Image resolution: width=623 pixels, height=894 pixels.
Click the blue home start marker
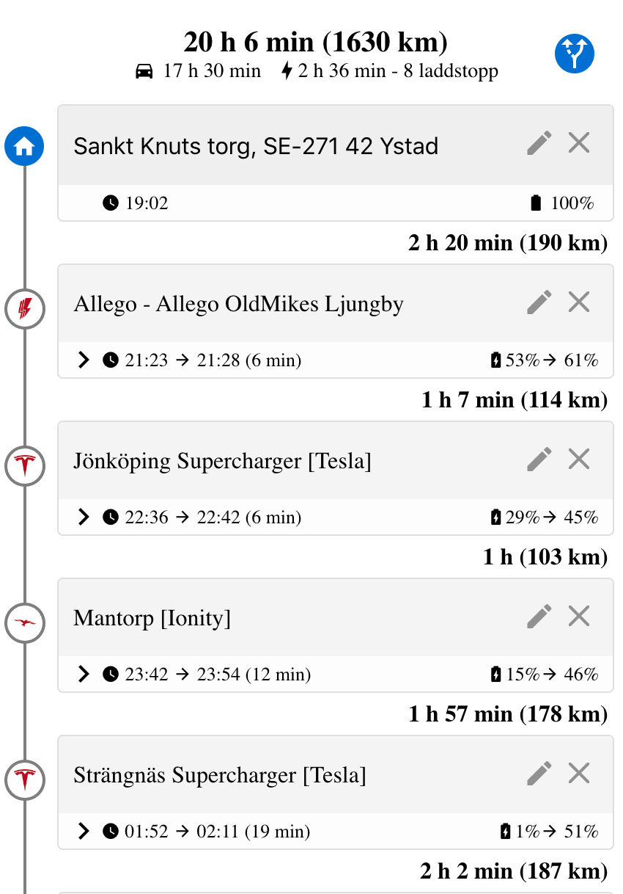tap(25, 146)
